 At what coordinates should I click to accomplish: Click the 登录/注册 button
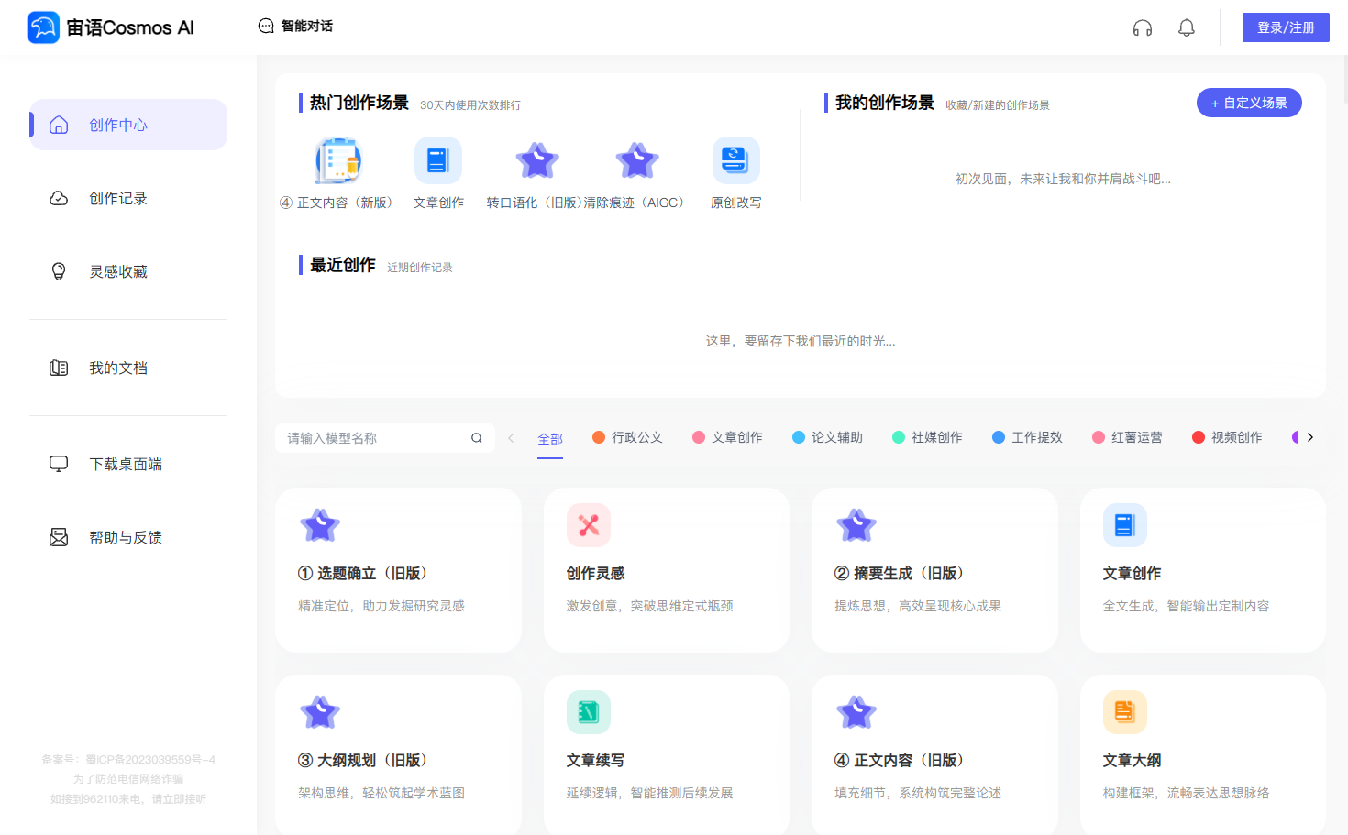tap(1286, 27)
